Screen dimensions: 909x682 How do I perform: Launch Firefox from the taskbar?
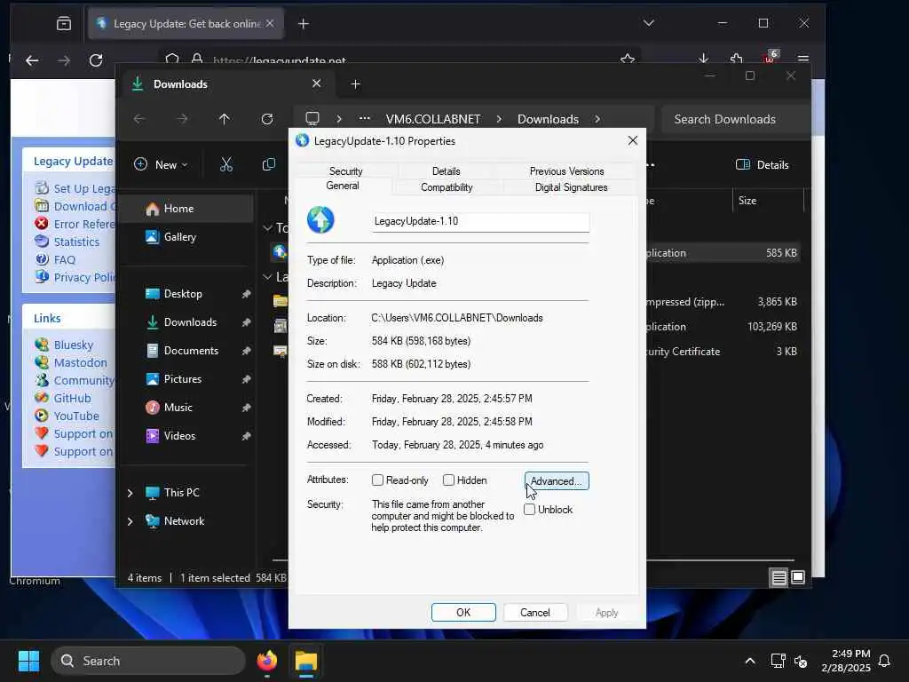(x=266, y=661)
